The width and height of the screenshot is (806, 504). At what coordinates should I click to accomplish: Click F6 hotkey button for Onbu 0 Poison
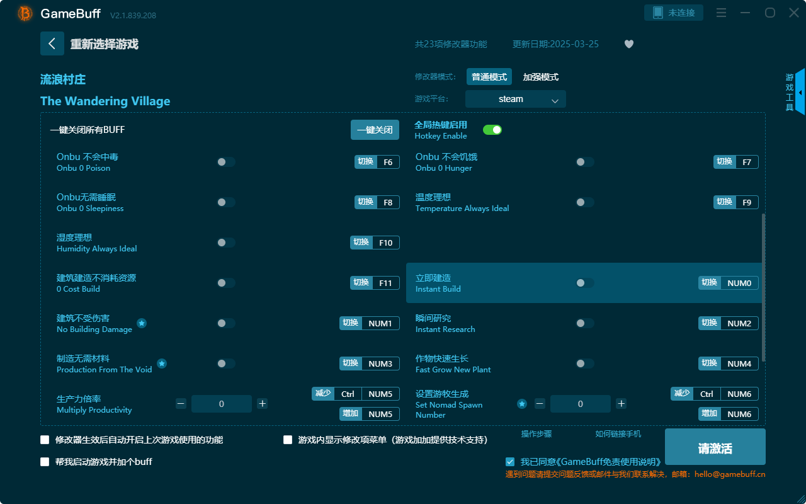pos(377,162)
